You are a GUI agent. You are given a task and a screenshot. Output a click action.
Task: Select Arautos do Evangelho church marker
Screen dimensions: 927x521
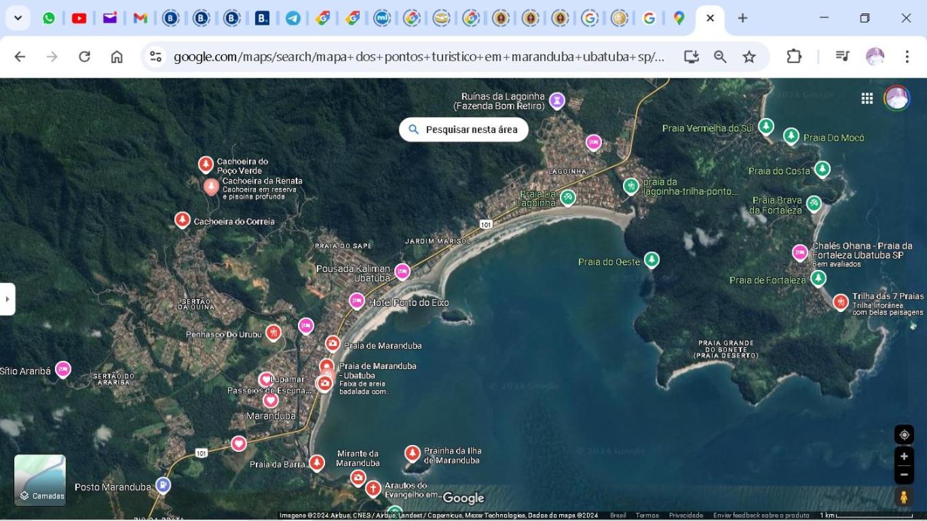tap(373, 488)
